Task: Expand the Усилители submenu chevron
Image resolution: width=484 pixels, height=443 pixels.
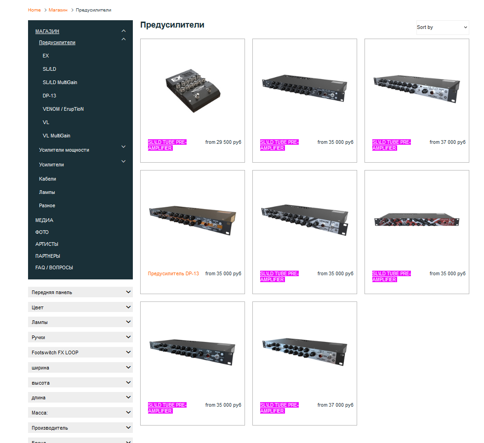Action: pos(124,161)
